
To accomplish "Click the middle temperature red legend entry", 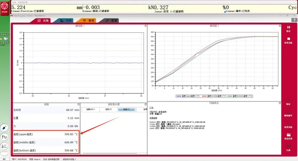I will point(214,96).
